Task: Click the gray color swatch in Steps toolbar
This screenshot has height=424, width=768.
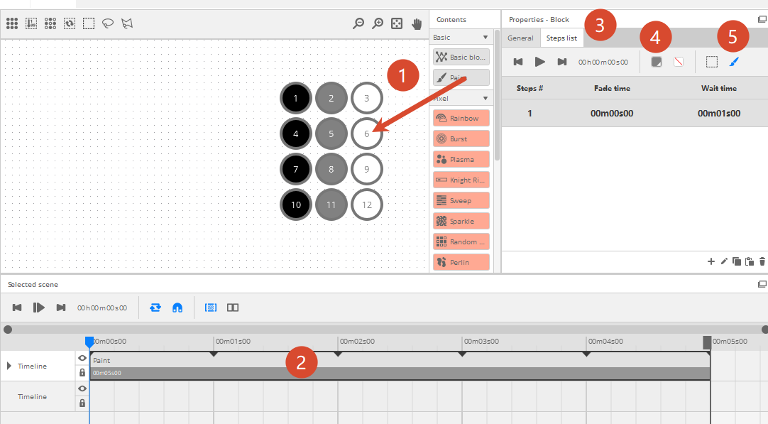Action: [657, 62]
